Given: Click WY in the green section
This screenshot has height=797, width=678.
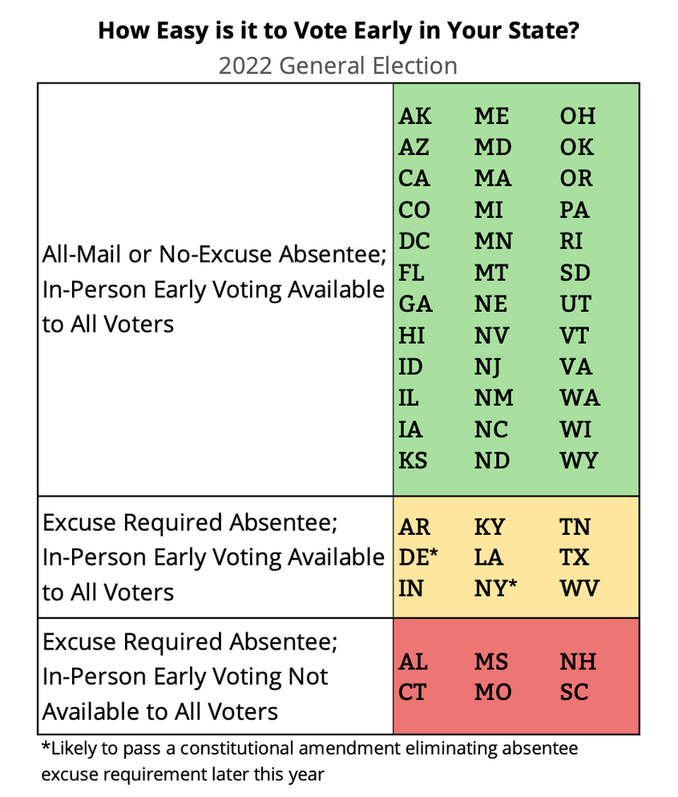Looking at the screenshot, I should coord(579,461).
